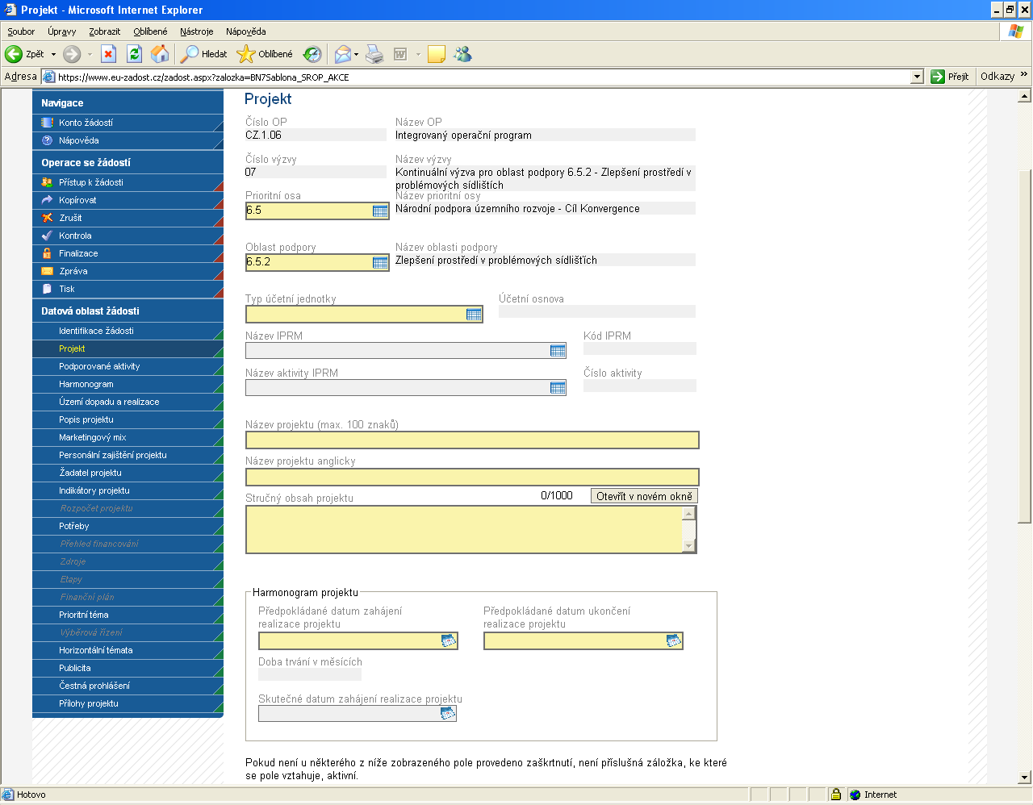Open calendar for předpokládané datum zahájení
The width and height of the screenshot is (1033, 805).
(449, 640)
